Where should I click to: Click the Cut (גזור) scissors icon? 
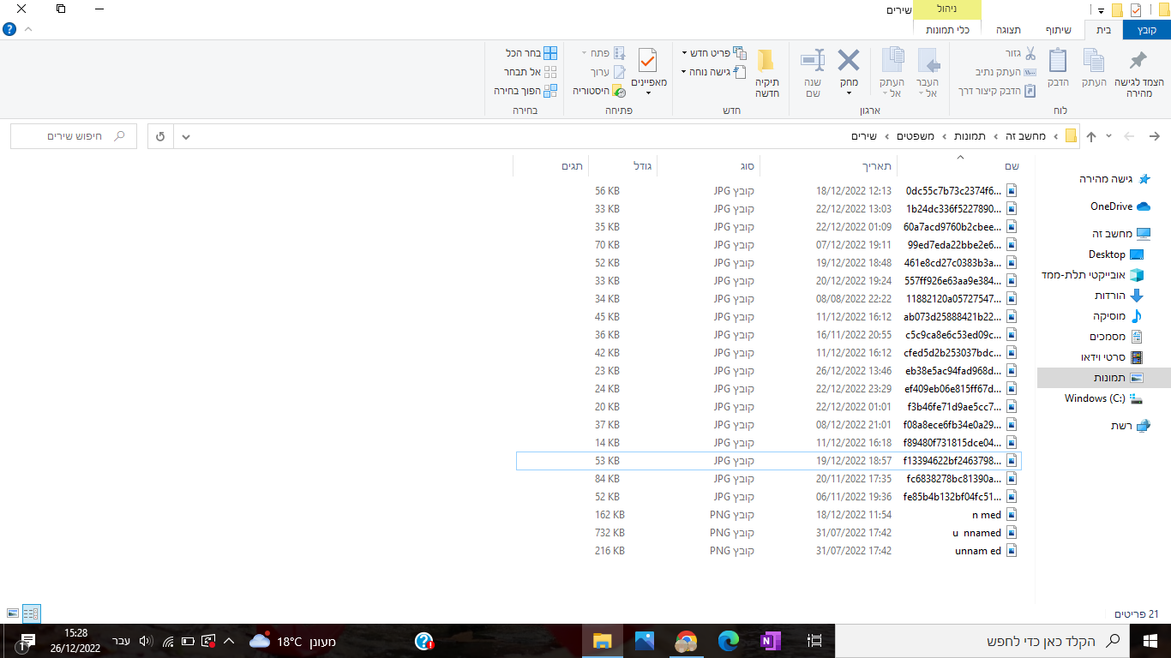pyautogui.click(x=1030, y=54)
